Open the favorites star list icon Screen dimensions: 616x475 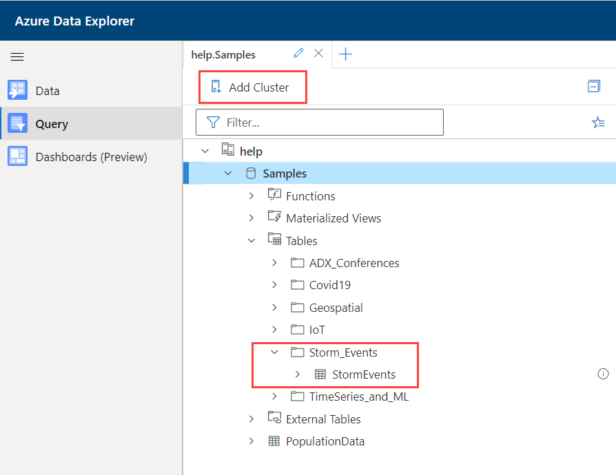(597, 123)
